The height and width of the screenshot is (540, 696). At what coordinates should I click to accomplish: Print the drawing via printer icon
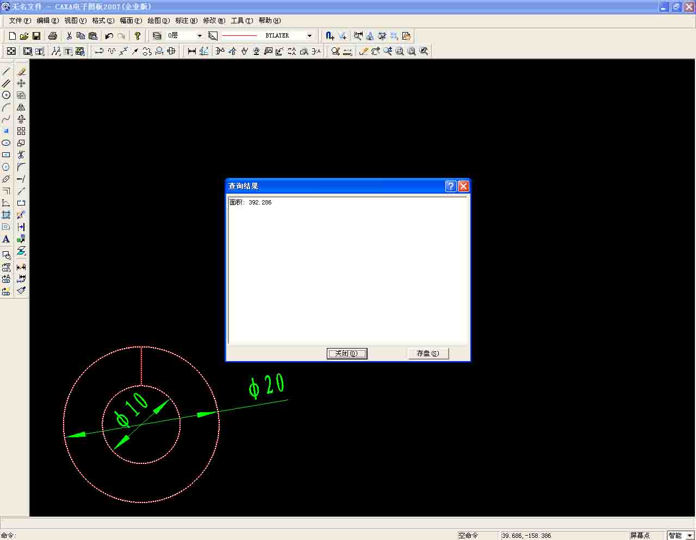point(53,36)
